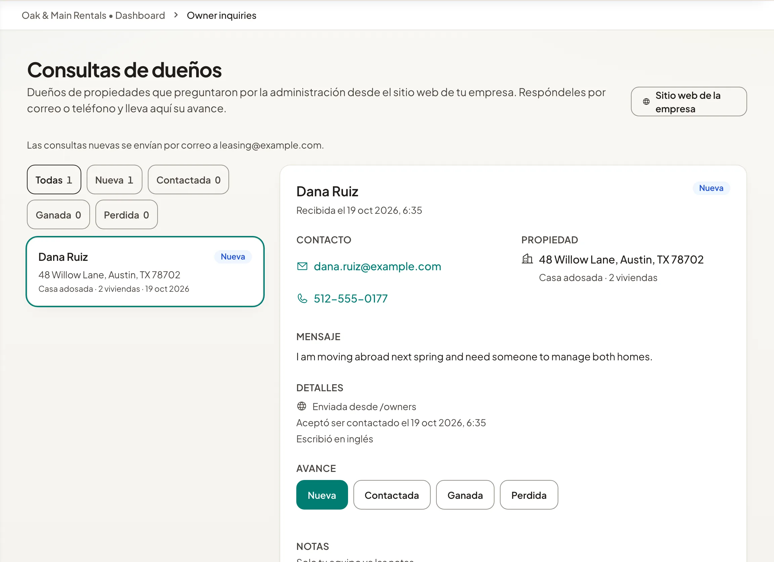Screen dimensions: 774x562
Task: Click the text Recibida el 19 oct 2026, 6:35
Action: point(359,210)
